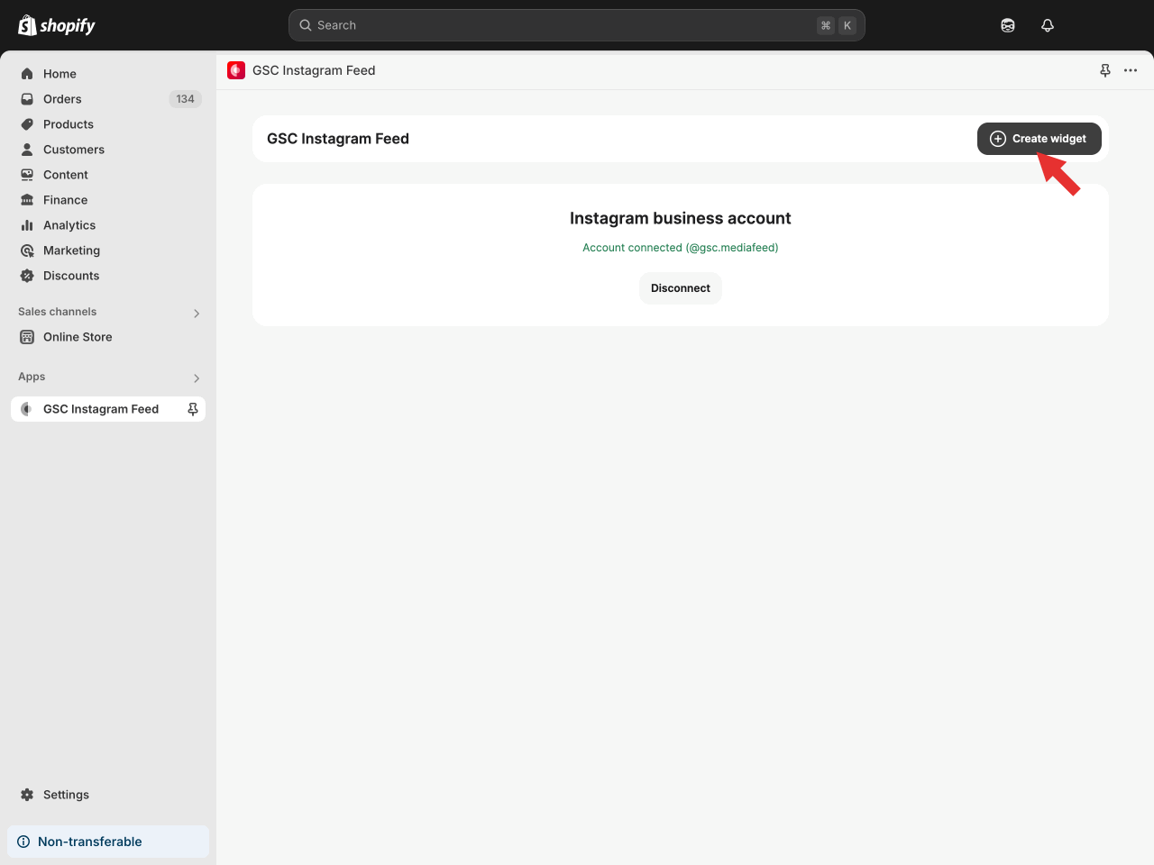This screenshot has width=1154, height=865.
Task: Pin app using header pin icon
Action: (x=1104, y=70)
